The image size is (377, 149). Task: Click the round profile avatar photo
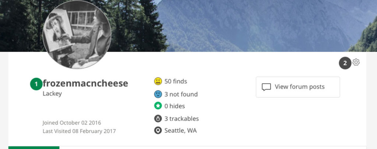pyautogui.click(x=77, y=34)
